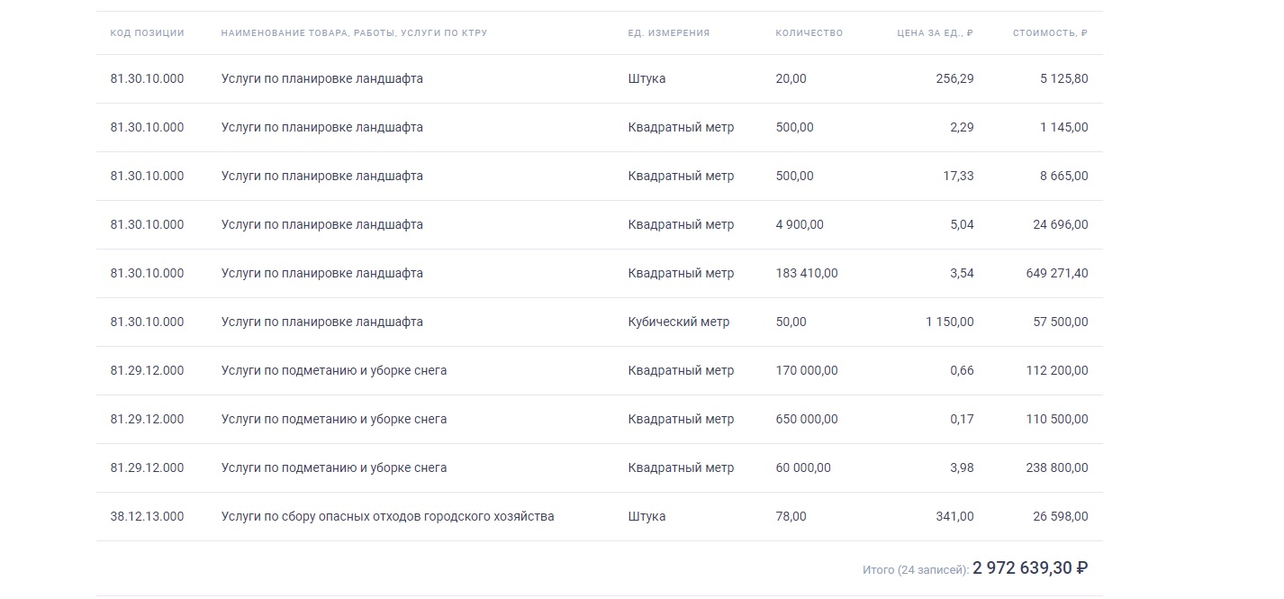This screenshot has width=1284, height=599.
Task: Select the unit price 1 150,00
Action: pos(949,322)
